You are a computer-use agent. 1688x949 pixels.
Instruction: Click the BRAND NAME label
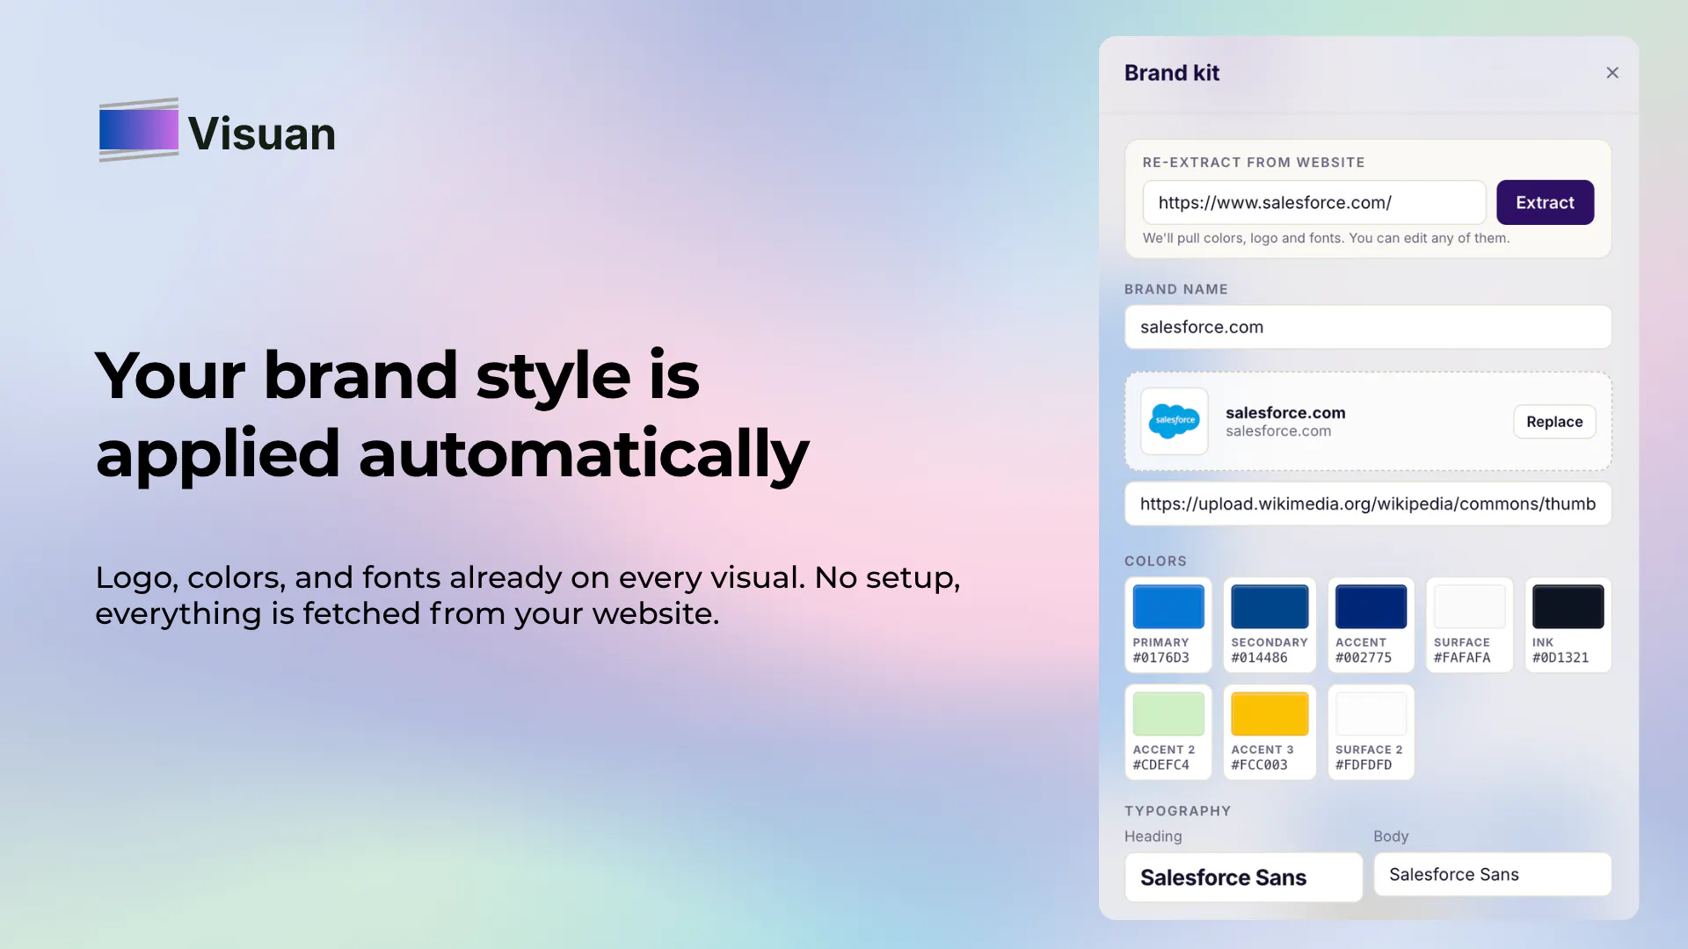pyautogui.click(x=1175, y=289)
